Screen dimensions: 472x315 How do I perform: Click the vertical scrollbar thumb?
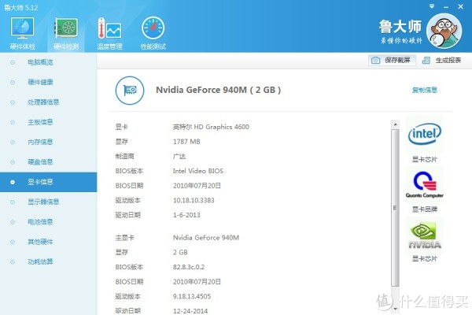[395, 208]
